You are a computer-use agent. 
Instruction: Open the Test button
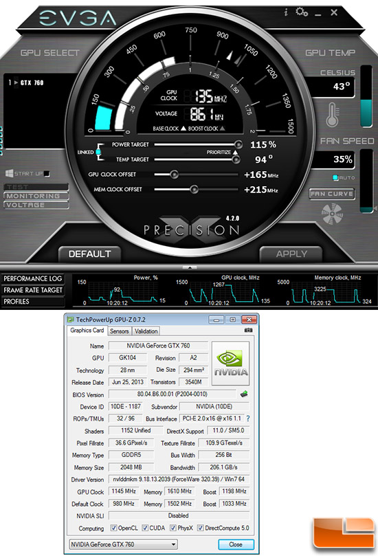click(x=36, y=187)
